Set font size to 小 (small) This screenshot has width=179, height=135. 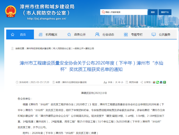[x=122, y=82]
